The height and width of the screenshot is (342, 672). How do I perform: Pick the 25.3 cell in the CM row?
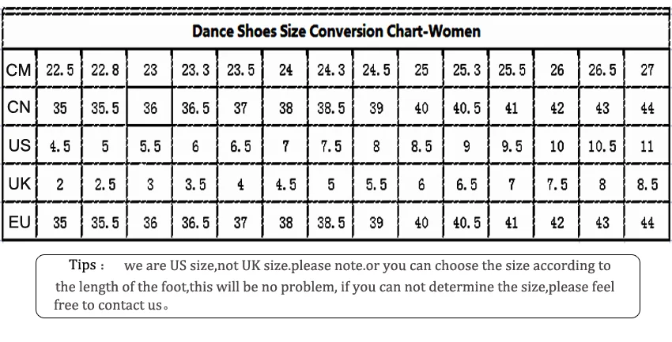[466, 70]
